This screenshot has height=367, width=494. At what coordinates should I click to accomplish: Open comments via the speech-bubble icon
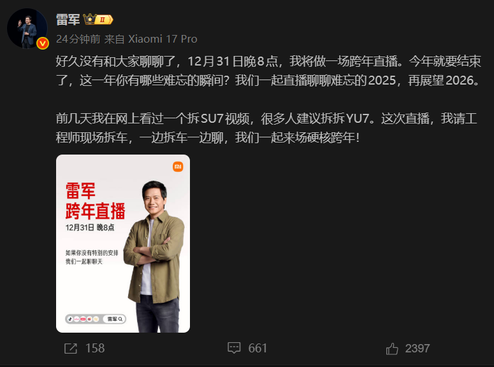coord(234,348)
